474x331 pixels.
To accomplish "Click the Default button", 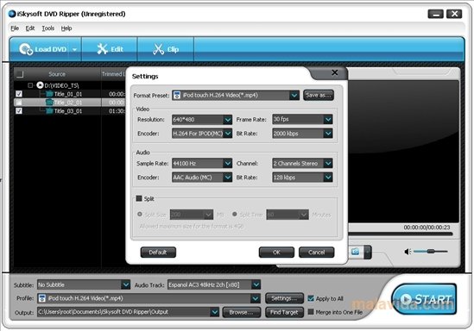I will click(158, 253).
